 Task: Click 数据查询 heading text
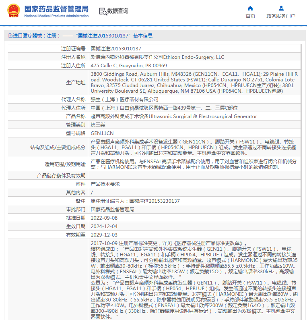coord(118,11)
